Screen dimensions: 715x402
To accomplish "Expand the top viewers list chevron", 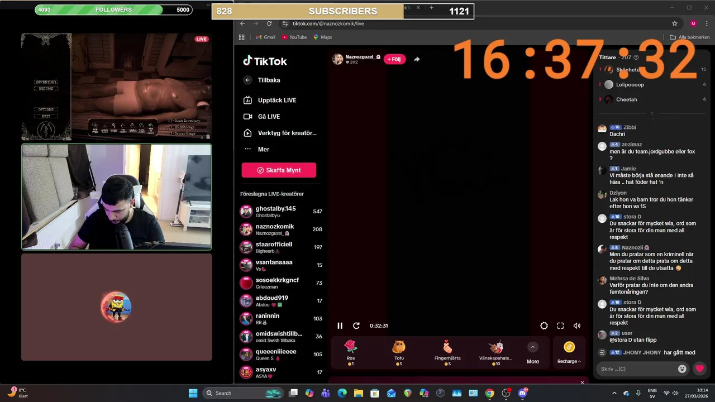I will [x=652, y=113].
